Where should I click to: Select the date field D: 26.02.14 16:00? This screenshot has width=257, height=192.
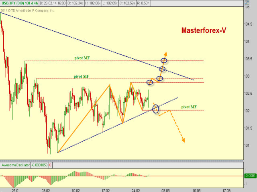point(53,3)
